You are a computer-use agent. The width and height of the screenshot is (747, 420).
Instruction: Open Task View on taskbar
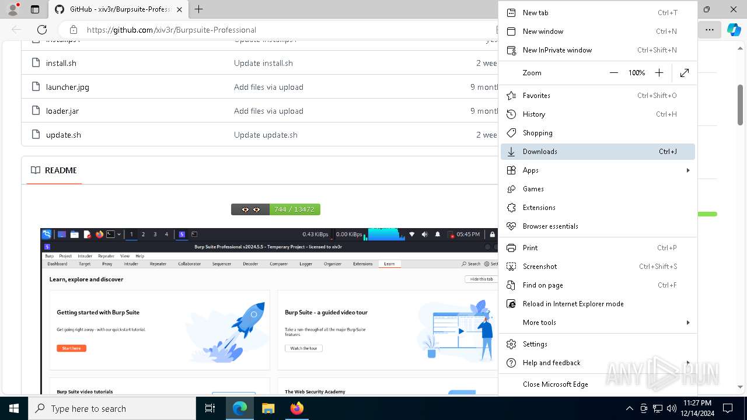pos(210,408)
